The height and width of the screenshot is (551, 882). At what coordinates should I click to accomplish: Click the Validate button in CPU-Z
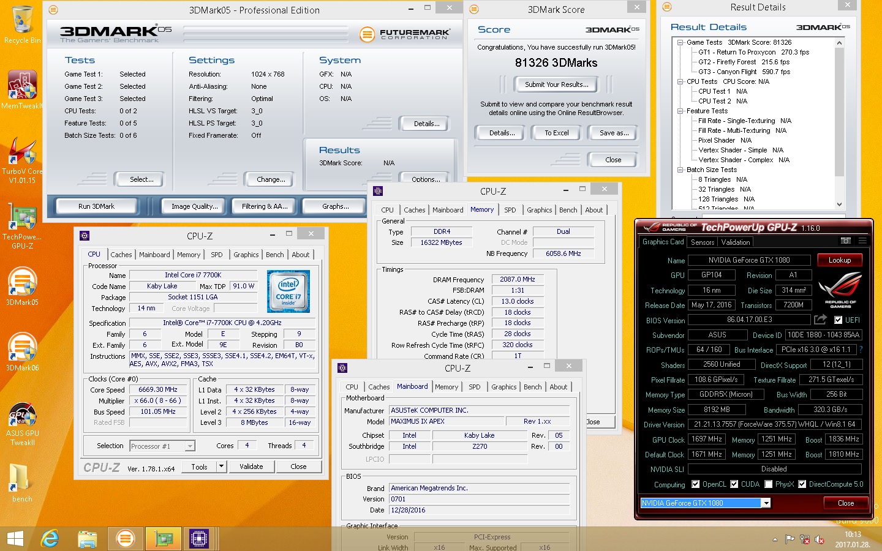(x=251, y=467)
